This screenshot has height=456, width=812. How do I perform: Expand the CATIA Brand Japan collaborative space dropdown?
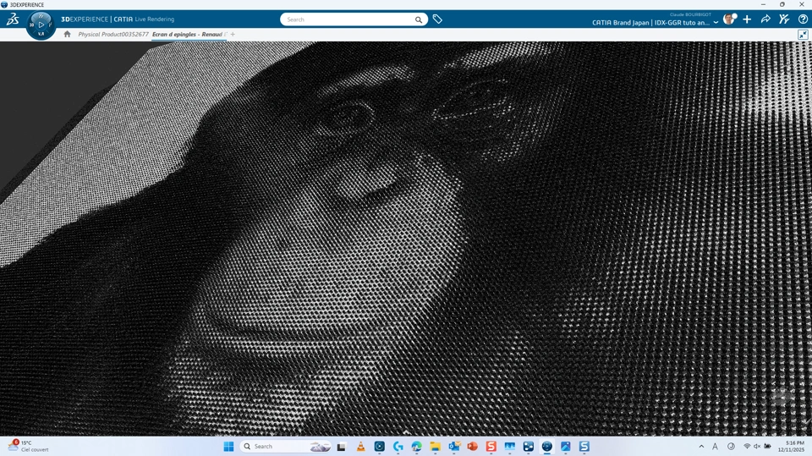coord(716,23)
